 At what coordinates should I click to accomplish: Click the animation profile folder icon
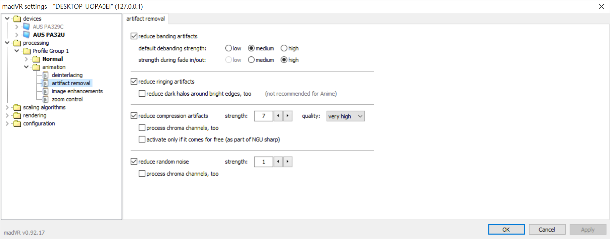[x=36, y=67]
